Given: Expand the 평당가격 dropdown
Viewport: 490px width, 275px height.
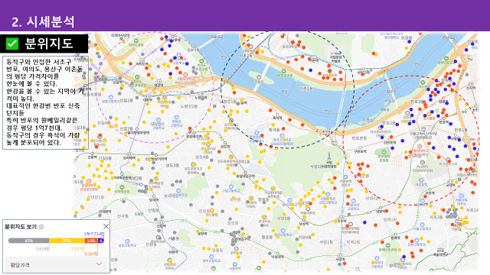Looking at the screenshot, I should point(56,265).
